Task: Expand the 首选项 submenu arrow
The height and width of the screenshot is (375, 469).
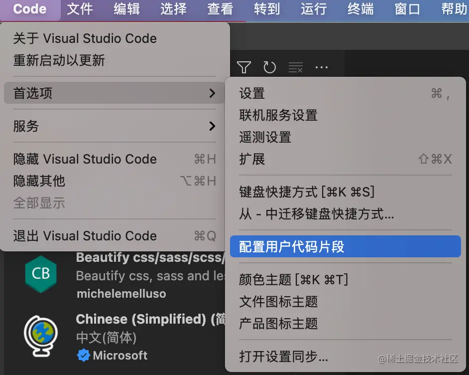Action: [212, 93]
